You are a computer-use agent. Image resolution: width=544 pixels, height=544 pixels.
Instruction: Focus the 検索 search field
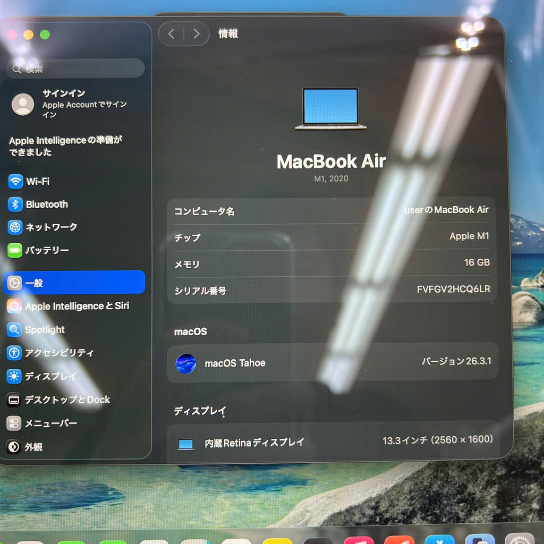point(75,69)
